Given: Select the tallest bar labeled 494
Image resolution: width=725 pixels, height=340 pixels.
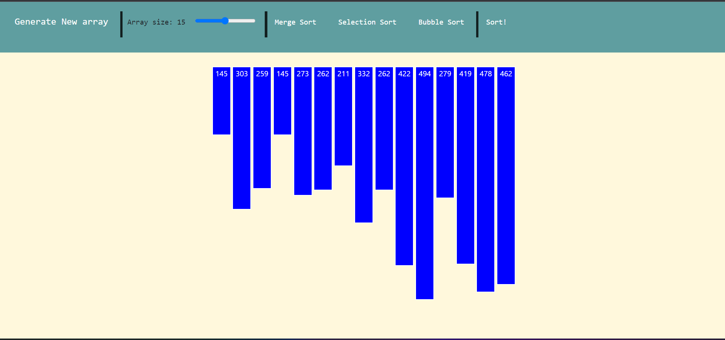Looking at the screenshot, I should tap(425, 183).
